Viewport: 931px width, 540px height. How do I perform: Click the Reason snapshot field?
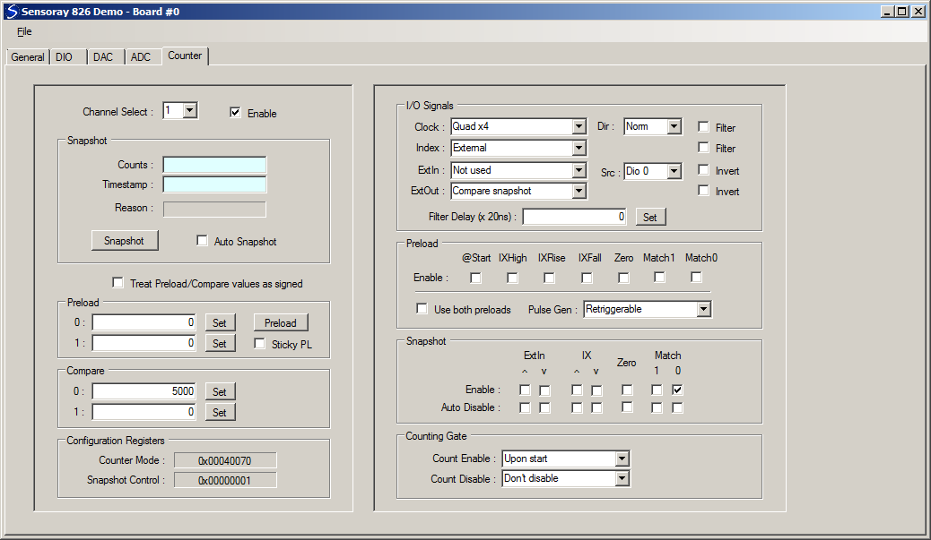click(215, 209)
